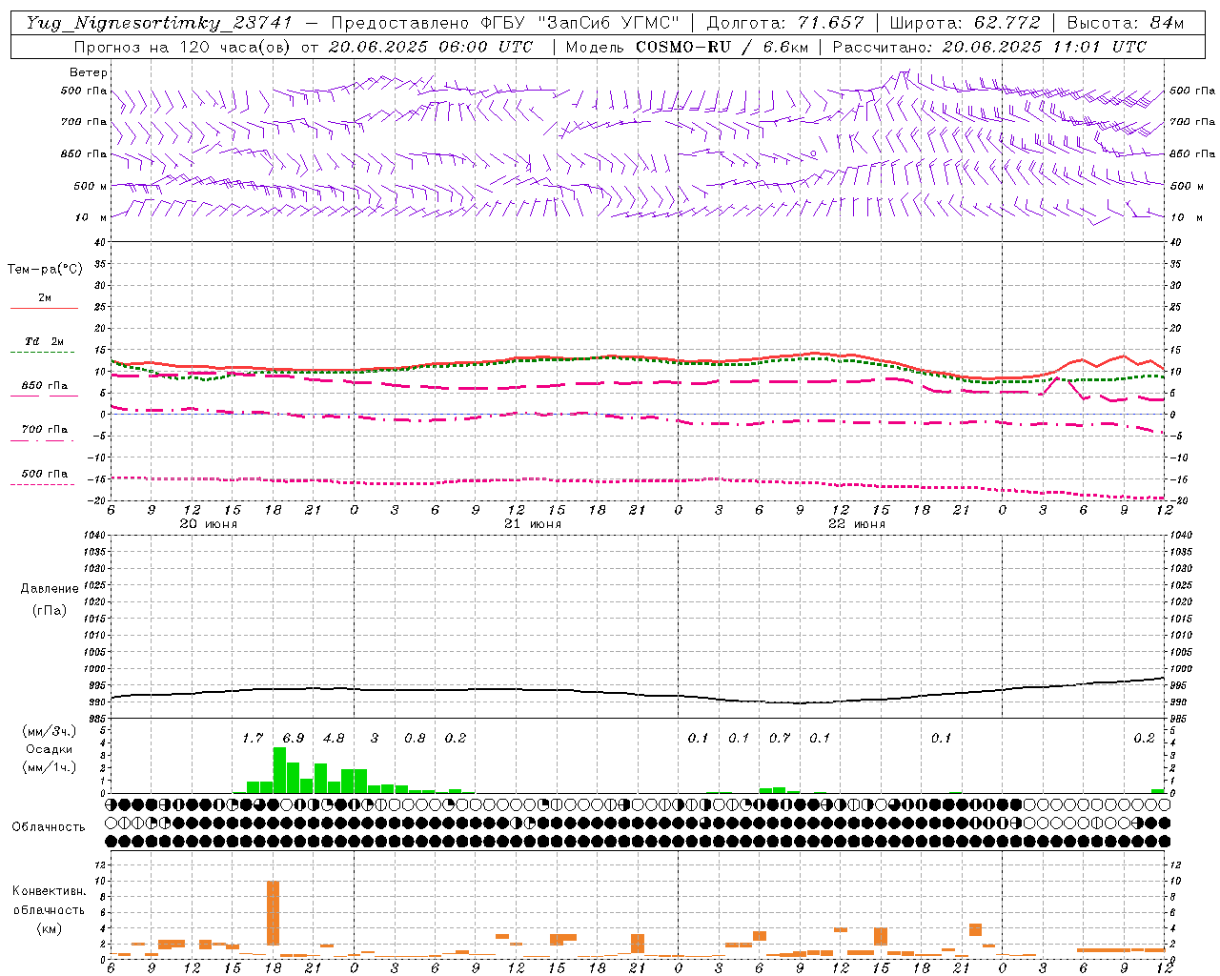1220x976 pixels.
Task: Click the dashed line sample under Td 2м
Action: tap(43, 352)
